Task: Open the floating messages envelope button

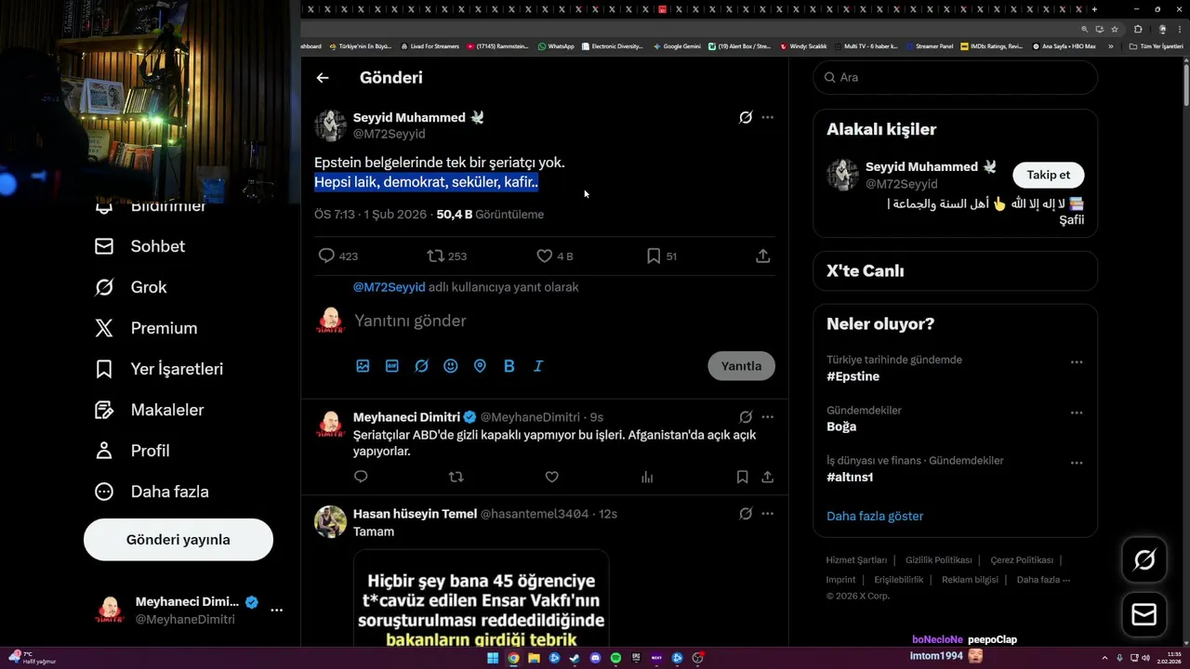Action: point(1144,615)
